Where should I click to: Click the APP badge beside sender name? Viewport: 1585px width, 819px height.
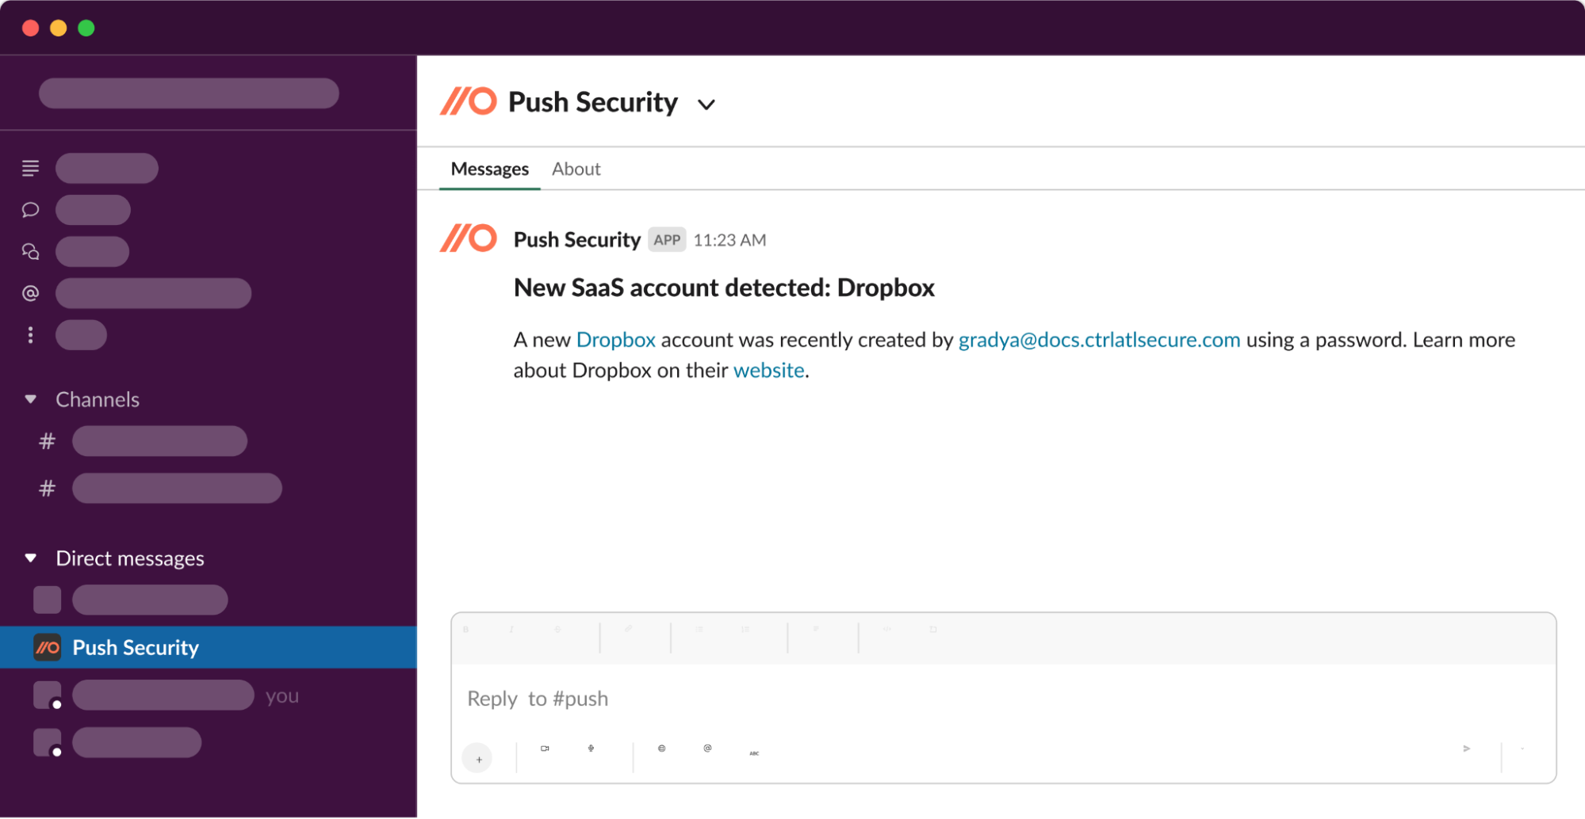tap(667, 240)
